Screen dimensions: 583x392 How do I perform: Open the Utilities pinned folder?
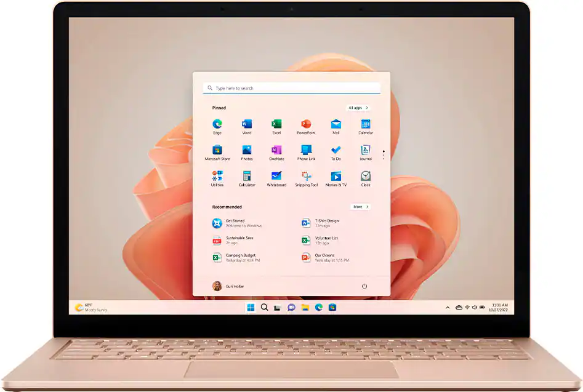pos(217,177)
